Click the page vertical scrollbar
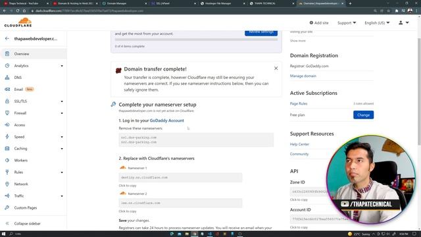The width and height of the screenshot is (421, 237). coord(419,92)
